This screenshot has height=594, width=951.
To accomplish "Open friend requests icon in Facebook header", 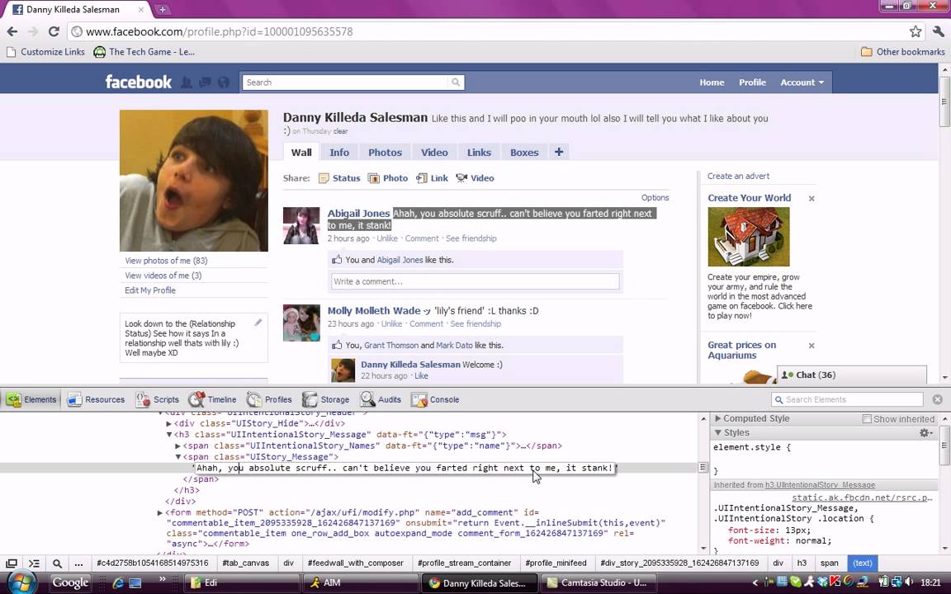I will 187,82.
